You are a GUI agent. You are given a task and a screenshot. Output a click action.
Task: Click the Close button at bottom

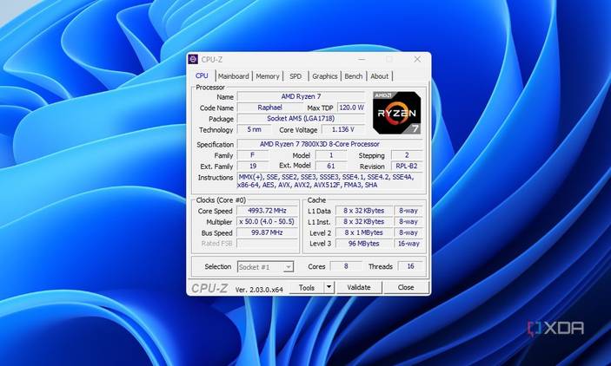pos(406,288)
